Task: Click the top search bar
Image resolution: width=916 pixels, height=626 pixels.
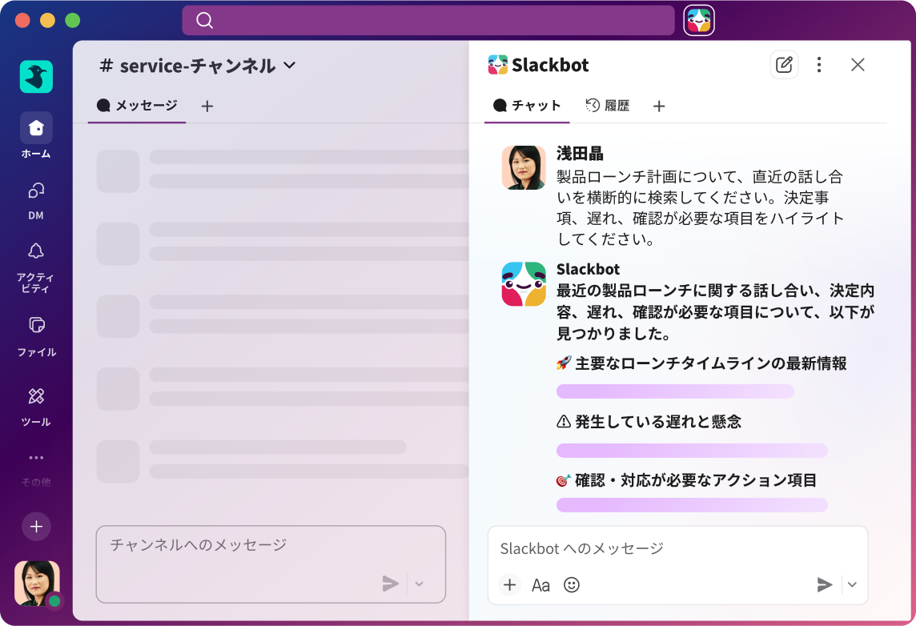Action: [428, 21]
